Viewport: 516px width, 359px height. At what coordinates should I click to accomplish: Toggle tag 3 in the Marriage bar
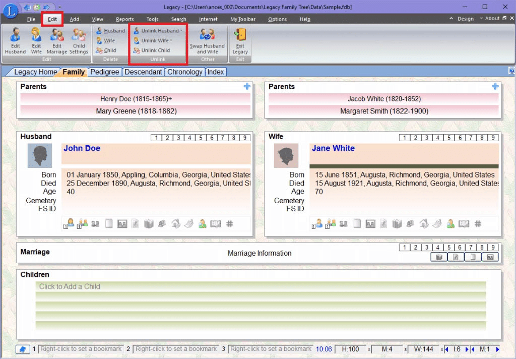[x=427, y=248]
